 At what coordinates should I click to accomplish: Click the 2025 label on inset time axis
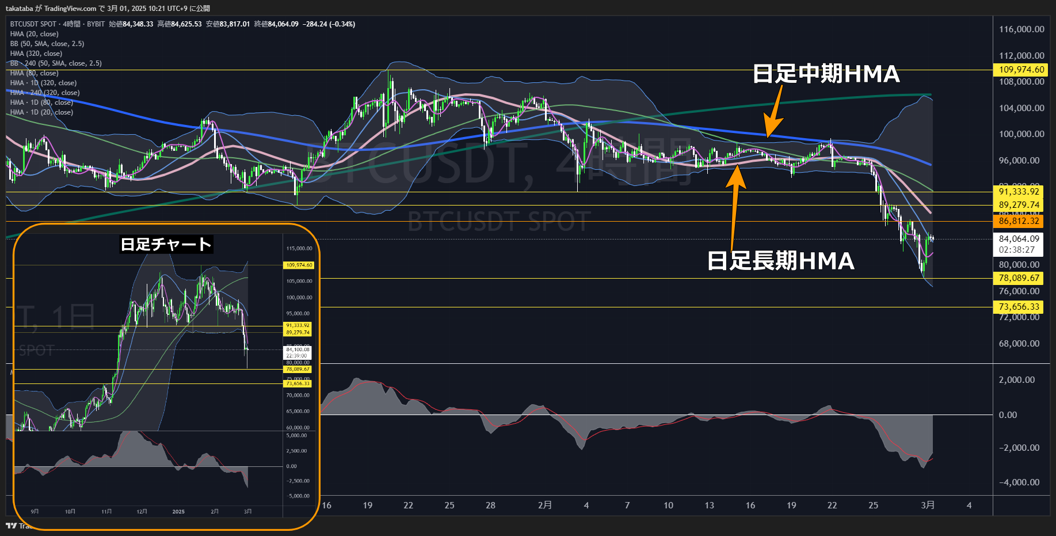click(x=178, y=512)
